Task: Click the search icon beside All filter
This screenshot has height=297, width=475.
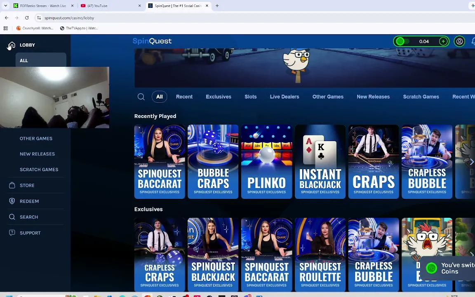Action: tap(141, 97)
